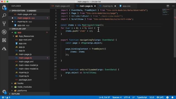Open the Search view in activity bar
This screenshot has width=176, height=99.
[x=4, y=15]
